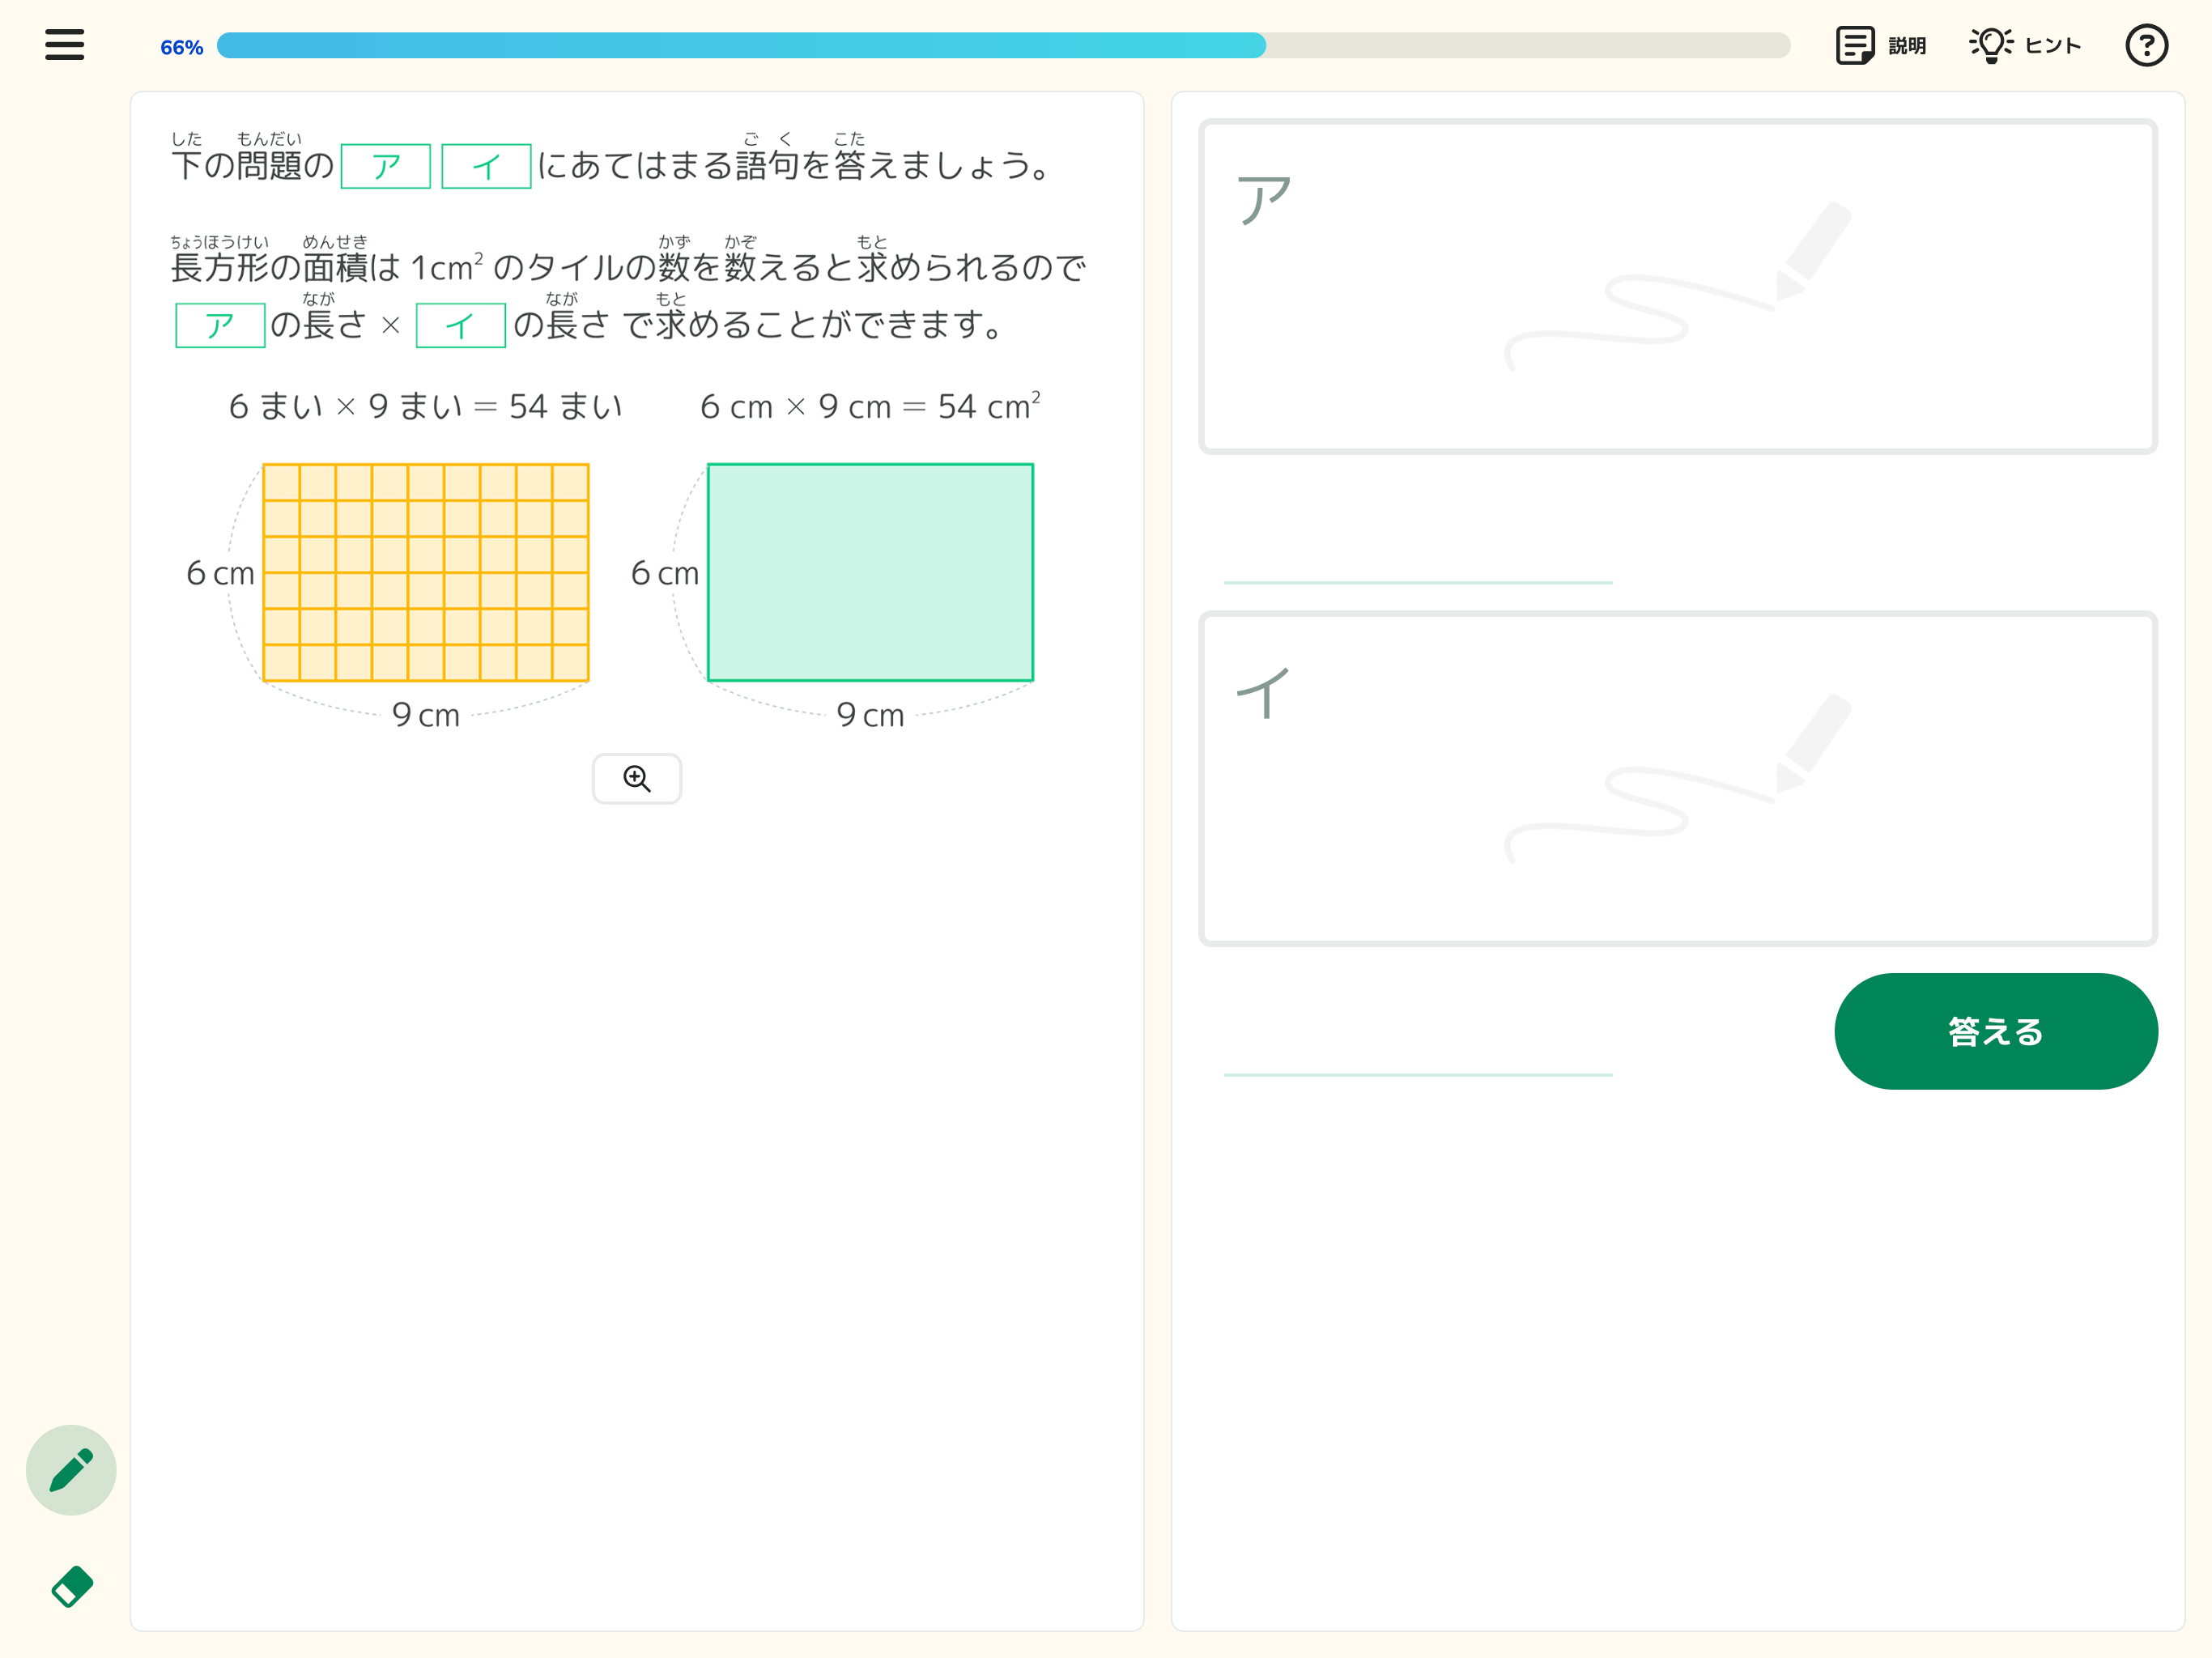The image size is (2212, 1658).
Task: Click the ヒント text label
Action: tap(2053, 46)
